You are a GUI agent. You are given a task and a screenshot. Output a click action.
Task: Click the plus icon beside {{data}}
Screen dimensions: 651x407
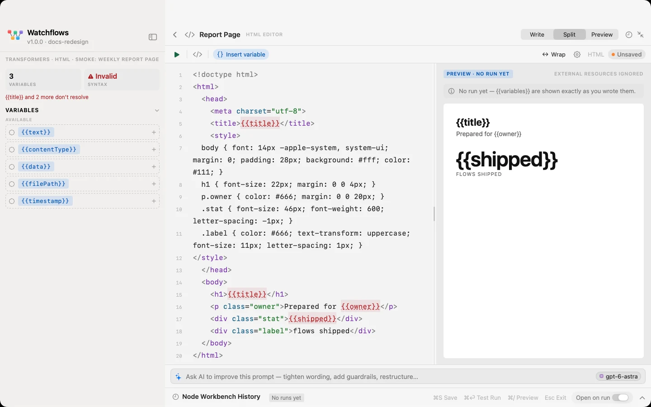tap(154, 167)
